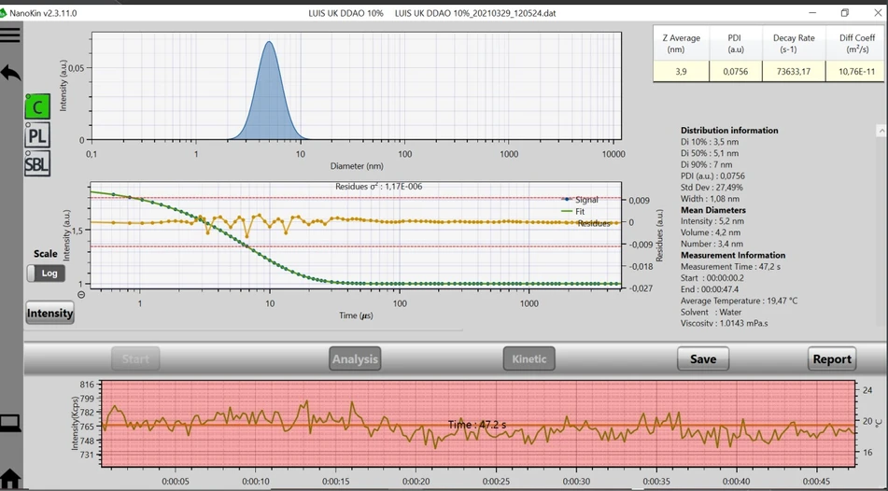The height and width of the screenshot is (491, 888).
Task: Click the Di 50% : 5,1 nm line
Action: click(x=710, y=153)
